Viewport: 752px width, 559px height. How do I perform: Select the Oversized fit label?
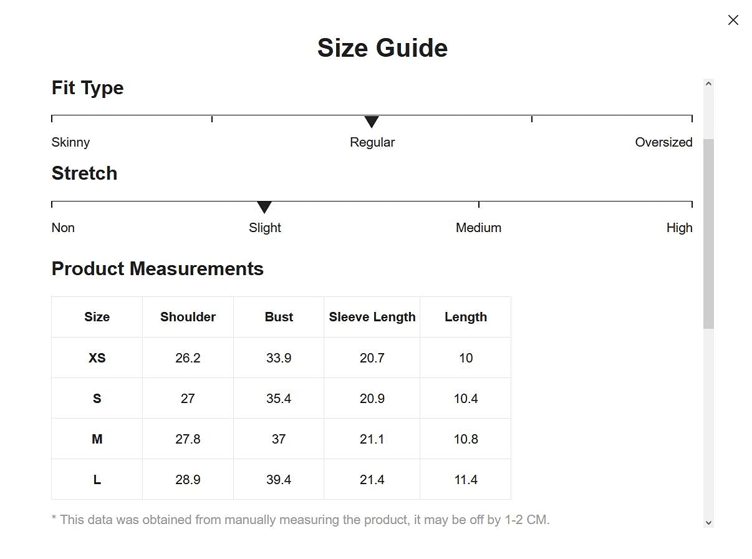point(663,142)
